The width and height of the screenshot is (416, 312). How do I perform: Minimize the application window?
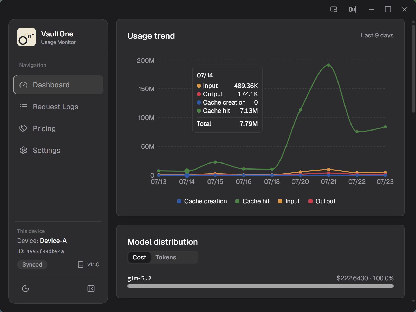[x=371, y=9]
